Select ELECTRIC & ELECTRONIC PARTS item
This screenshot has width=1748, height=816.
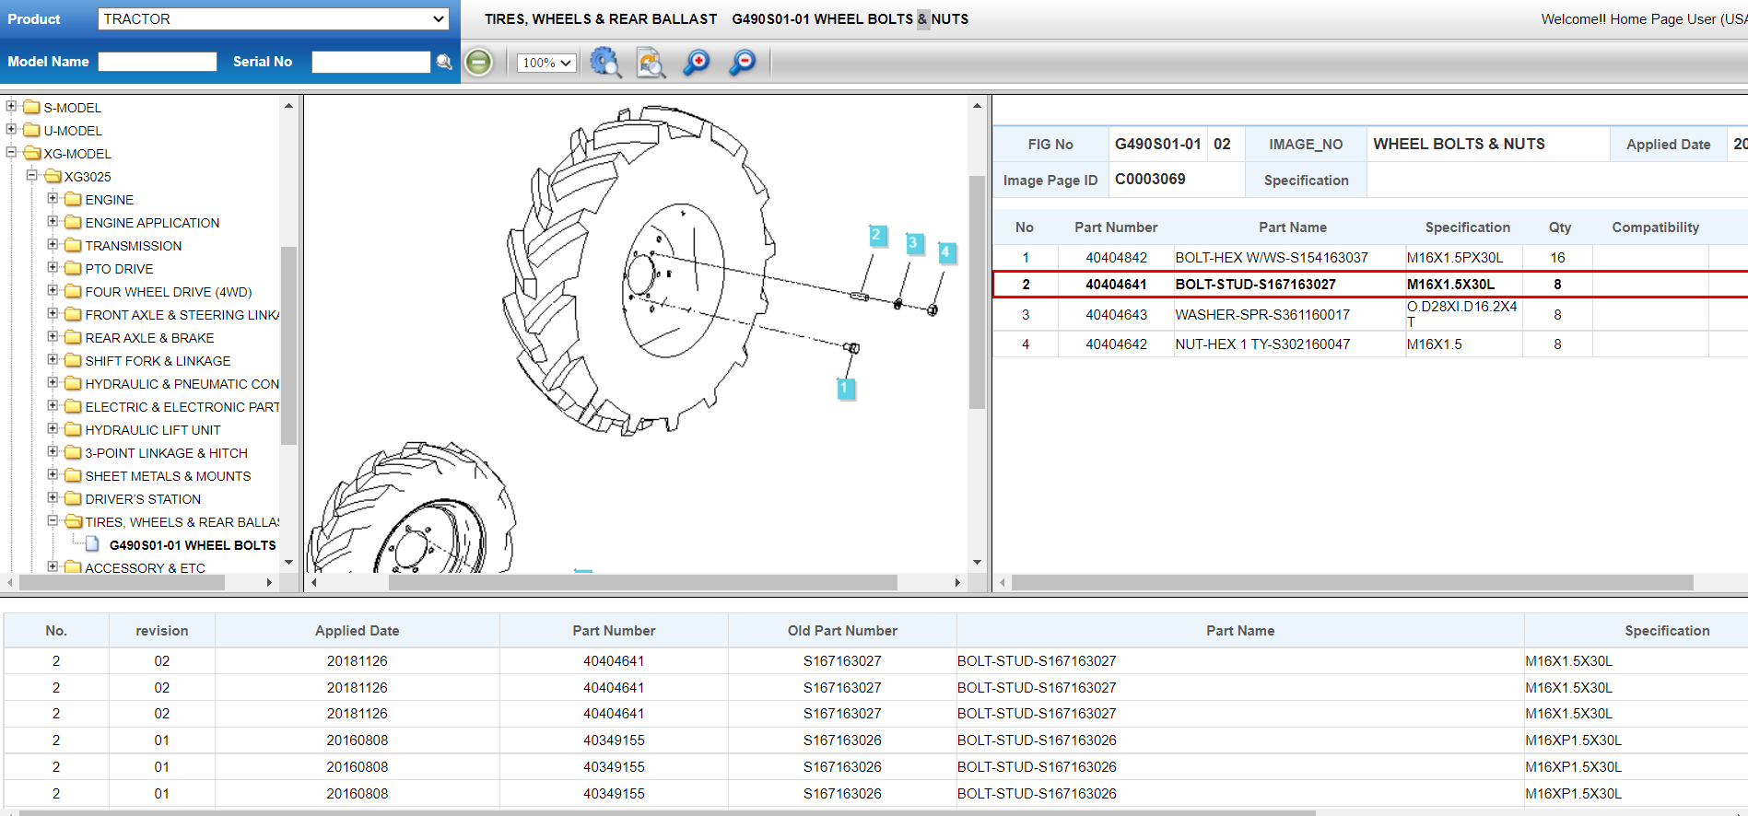182,407
